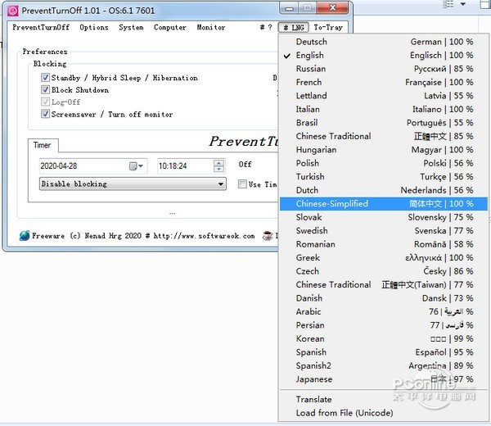Choose Arabic language entry
This screenshot has height=426, width=491.
(384, 311)
